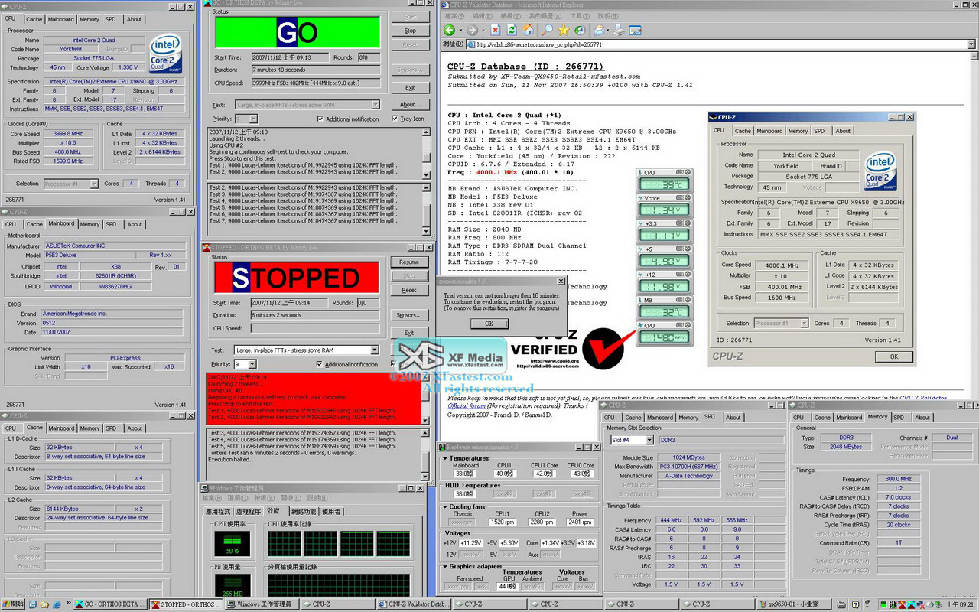Click the A-Data Technology manufacturer value
Screen dimensions: 979x612
[x=688, y=476]
